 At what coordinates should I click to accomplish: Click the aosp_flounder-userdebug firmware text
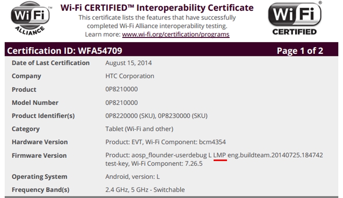point(169,155)
